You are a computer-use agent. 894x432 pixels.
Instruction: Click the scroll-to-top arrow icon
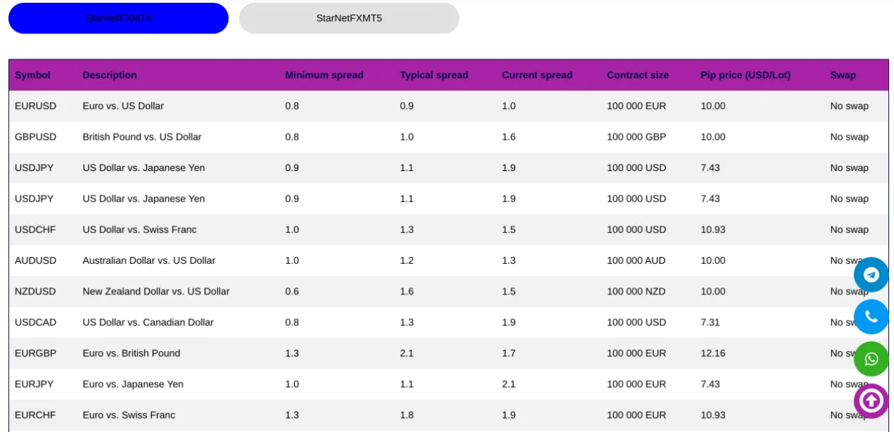871,401
